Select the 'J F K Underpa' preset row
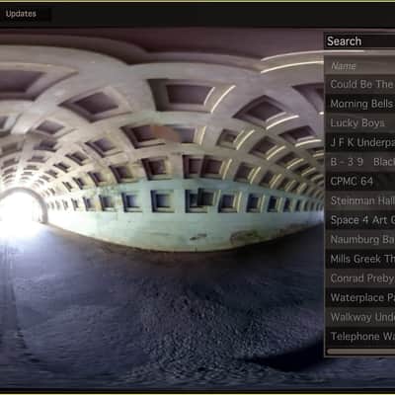 (x=360, y=142)
